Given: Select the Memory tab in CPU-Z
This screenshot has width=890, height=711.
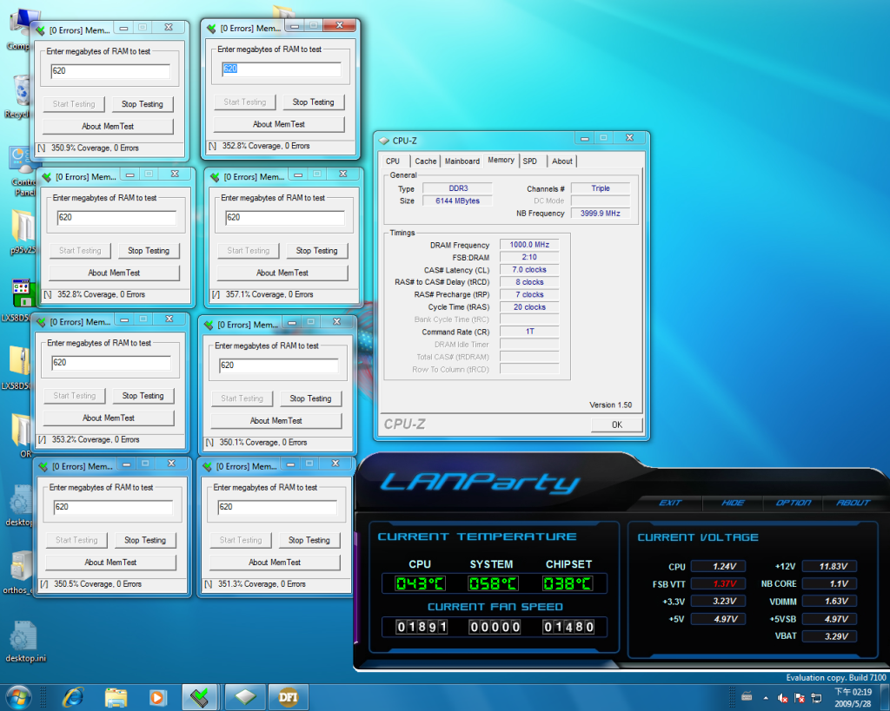Looking at the screenshot, I should click(501, 161).
